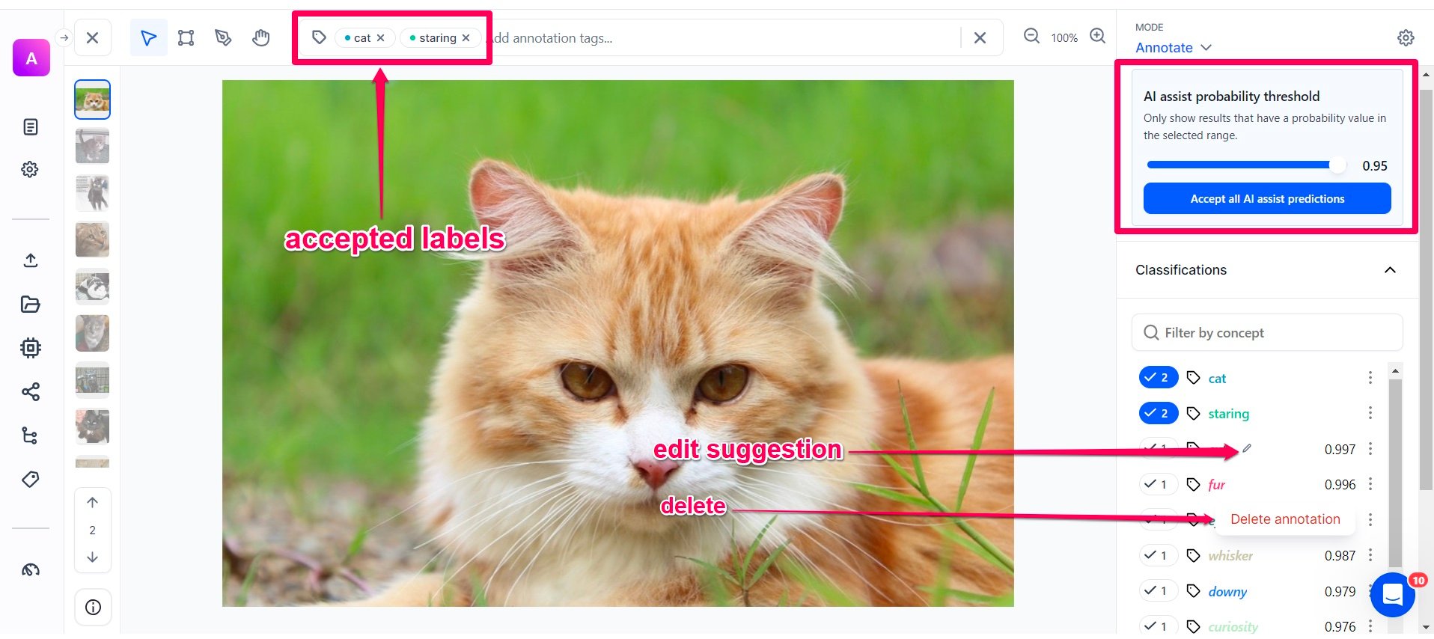Viewport: 1434px width, 639px height.
Task: Click the upload icon in left sidebar
Action: tap(31, 260)
